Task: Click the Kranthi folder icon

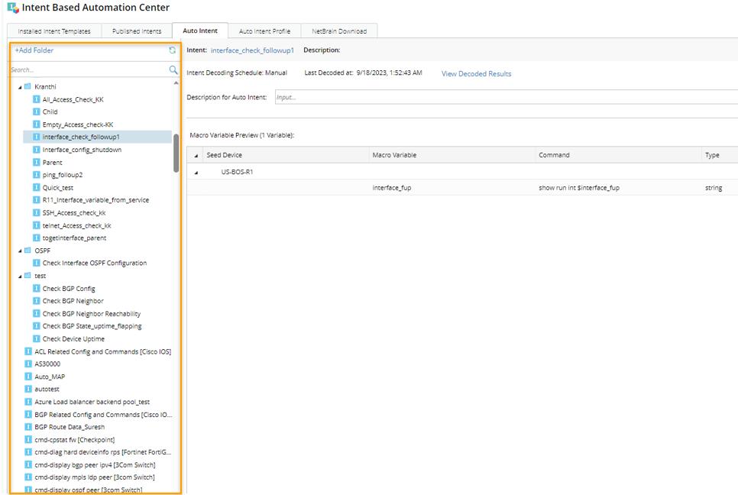Action: tap(28, 86)
